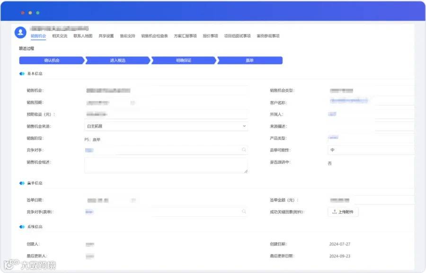This screenshot has width=426, height=273.
Task: Click the 基本信息 section diamond icon
Action: (x=22, y=74)
